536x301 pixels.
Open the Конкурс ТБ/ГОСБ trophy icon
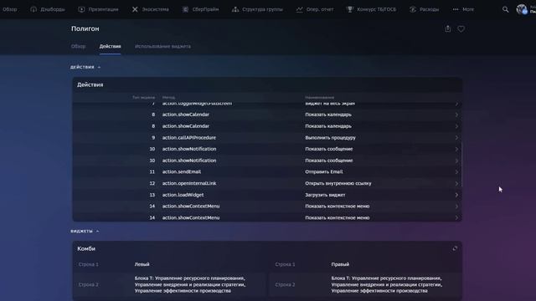tap(350, 9)
